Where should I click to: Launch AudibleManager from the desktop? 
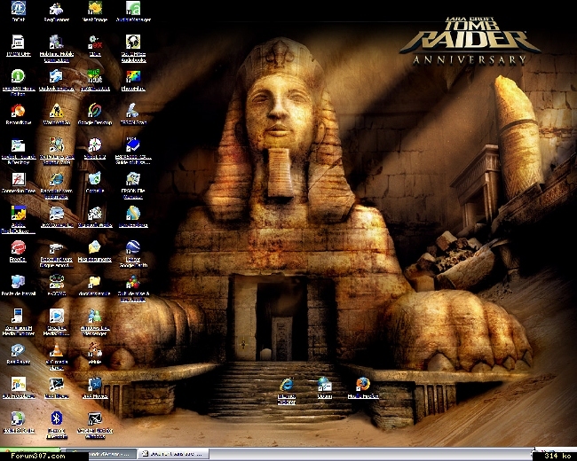tap(133, 12)
